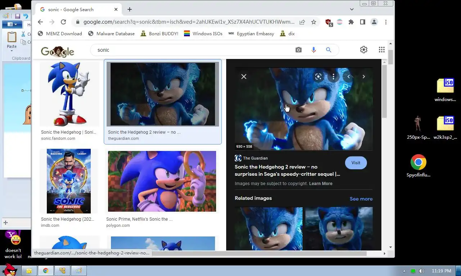Open second related image thumbnail
Viewport: 461px width, 276px height.
339,229
